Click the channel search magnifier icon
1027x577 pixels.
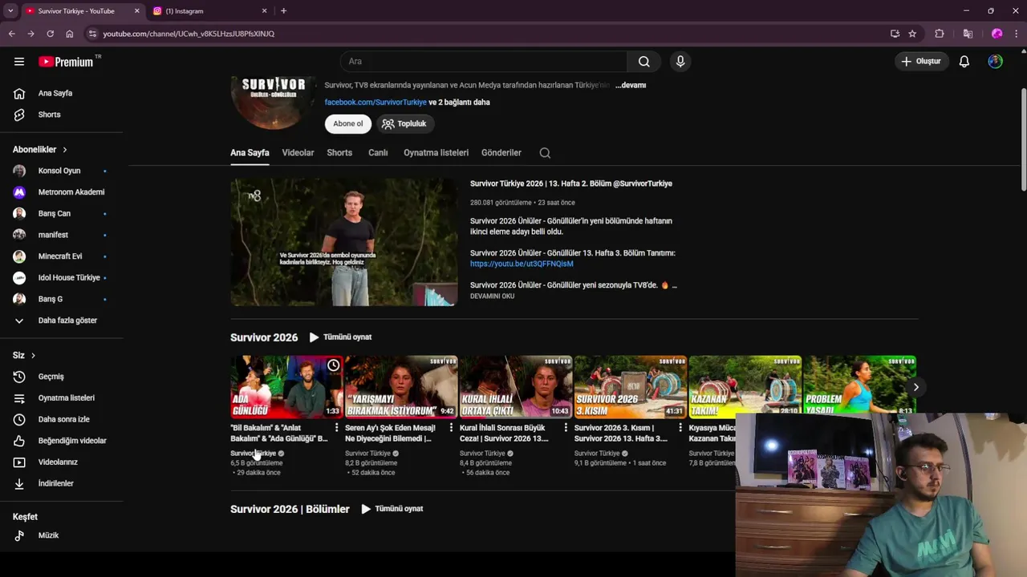tap(545, 153)
